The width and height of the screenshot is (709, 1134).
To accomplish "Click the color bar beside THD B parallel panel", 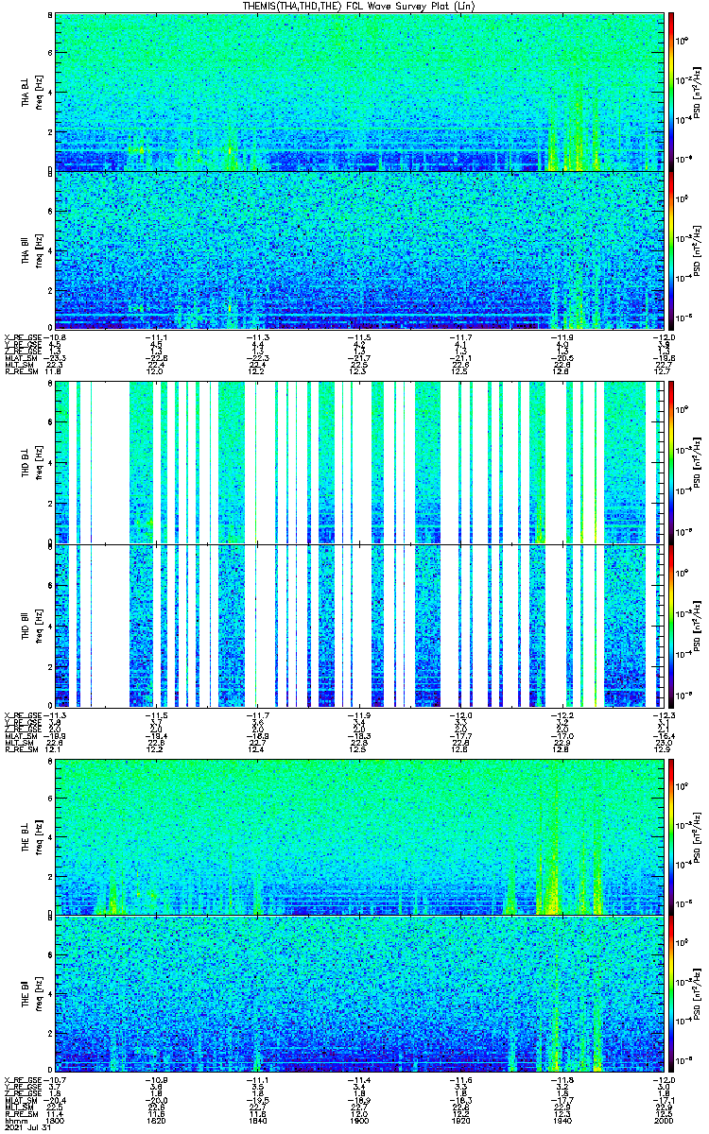I will (x=672, y=625).
